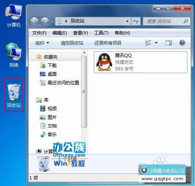Click the 桌面 icon
This screenshot has width=195, height=186.
[43, 74]
